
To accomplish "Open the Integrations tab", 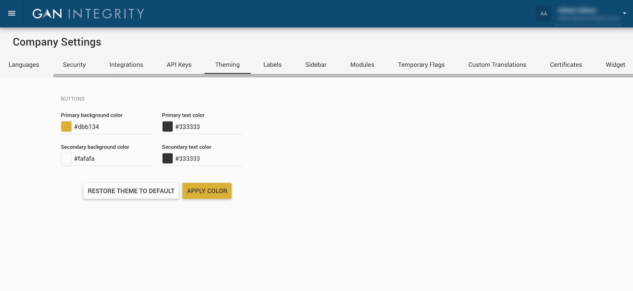I will pyautogui.click(x=126, y=65).
